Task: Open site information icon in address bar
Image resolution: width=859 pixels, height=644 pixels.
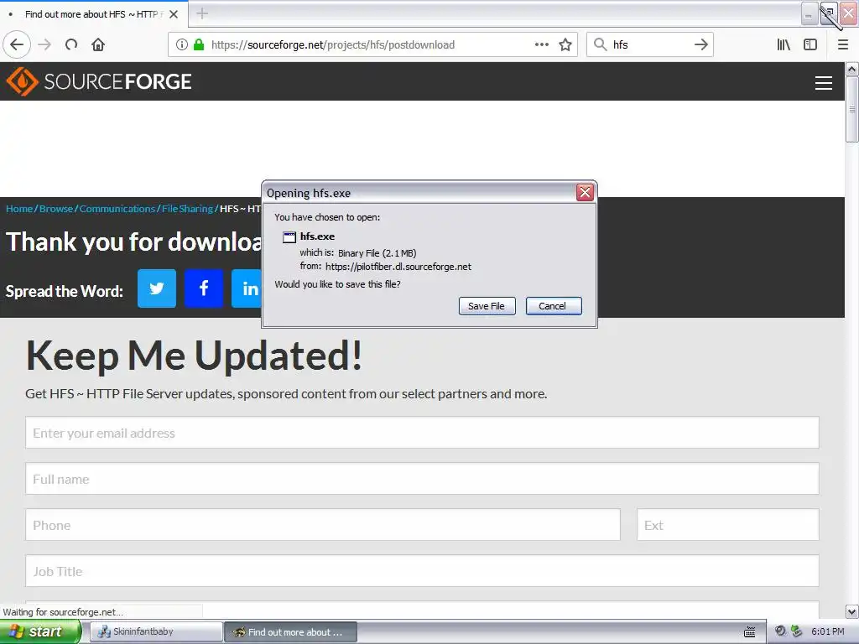Action: (x=182, y=44)
